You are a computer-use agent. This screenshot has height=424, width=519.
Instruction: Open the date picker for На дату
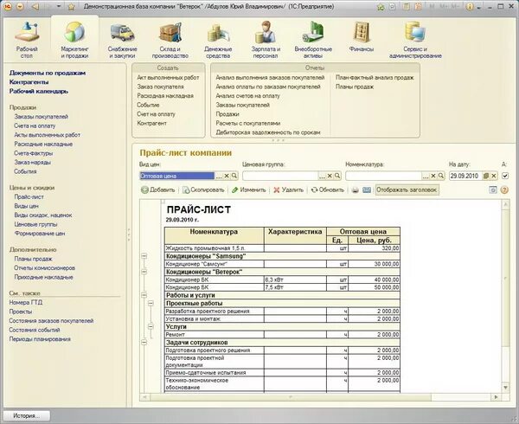click(486, 176)
